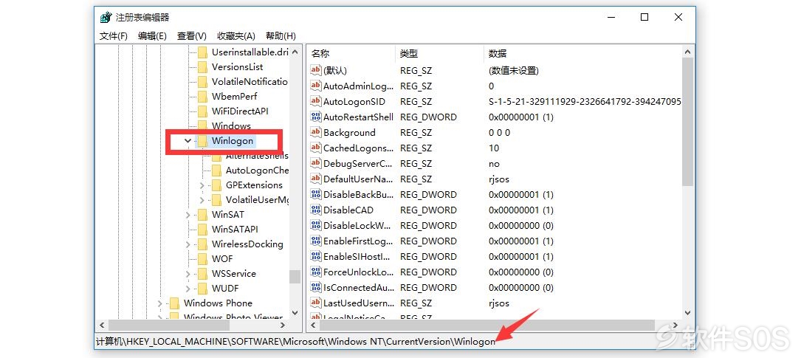Click the AutoLogonSID string value icon
801x358 pixels.
(x=316, y=102)
